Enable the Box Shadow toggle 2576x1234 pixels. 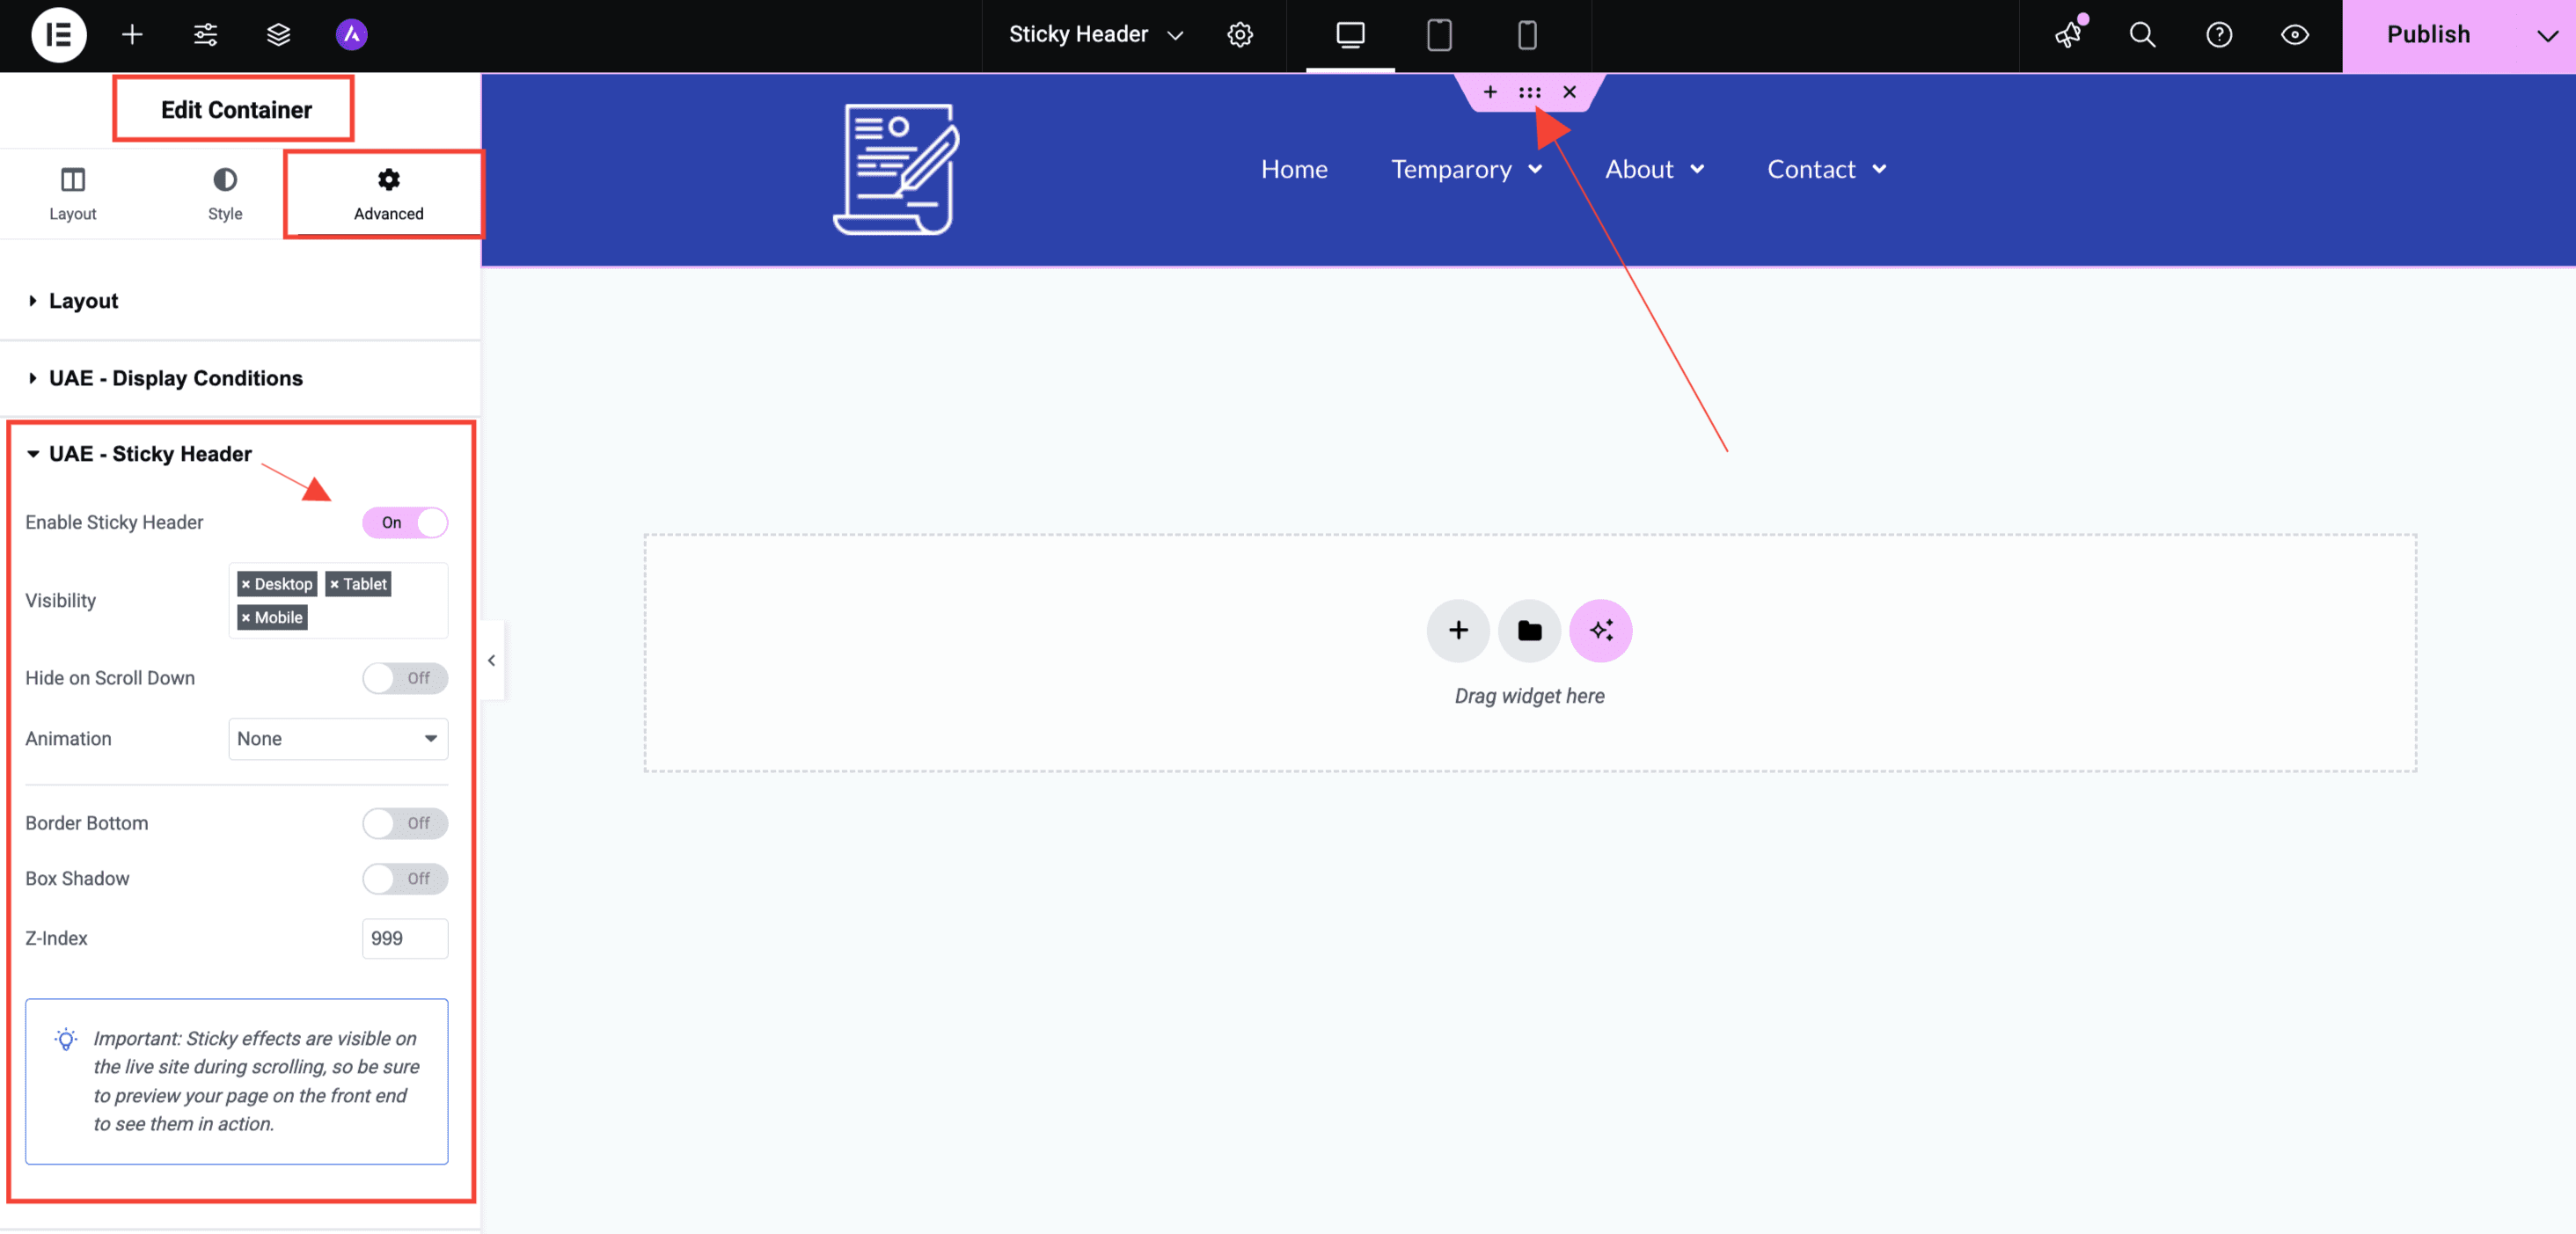tap(404, 878)
